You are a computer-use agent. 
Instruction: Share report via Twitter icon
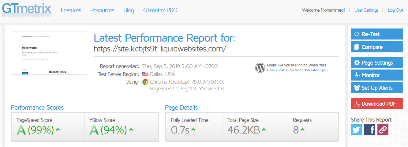coord(356,130)
